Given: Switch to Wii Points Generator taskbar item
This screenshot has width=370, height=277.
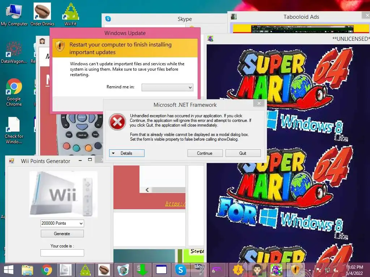Looking at the screenshot, I should pos(66,270).
